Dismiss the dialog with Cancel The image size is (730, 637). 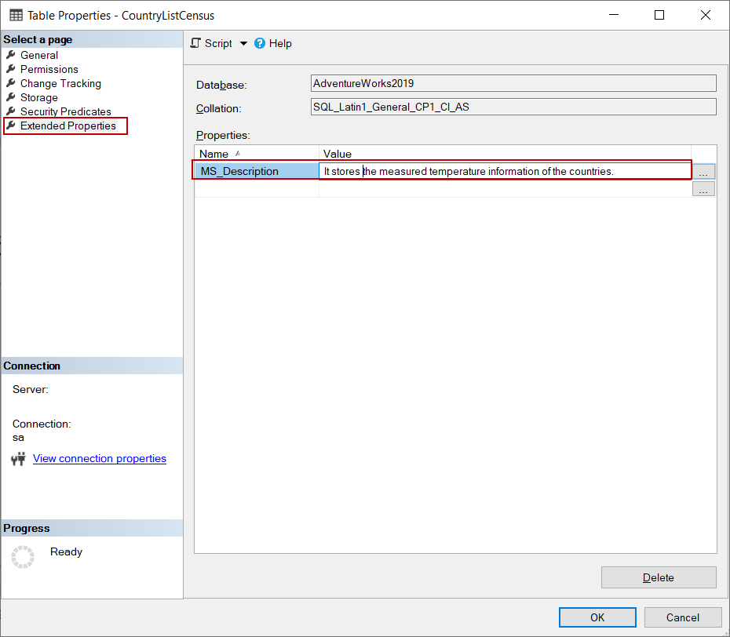[x=682, y=617]
